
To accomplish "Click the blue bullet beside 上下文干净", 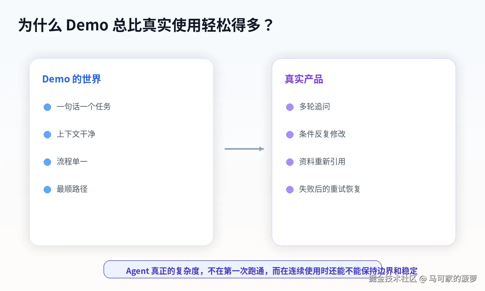I will [47, 135].
